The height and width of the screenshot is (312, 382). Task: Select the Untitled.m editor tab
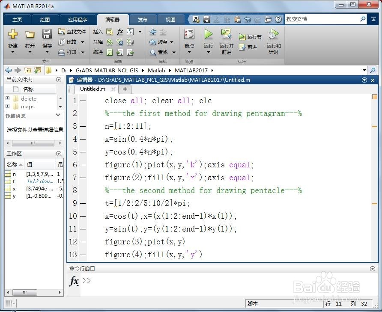coord(93,89)
